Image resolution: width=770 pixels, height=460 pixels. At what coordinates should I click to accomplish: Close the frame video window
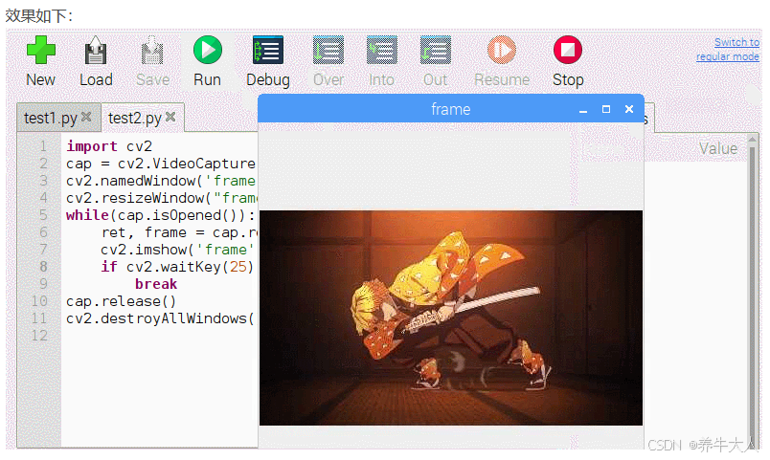pos(629,109)
